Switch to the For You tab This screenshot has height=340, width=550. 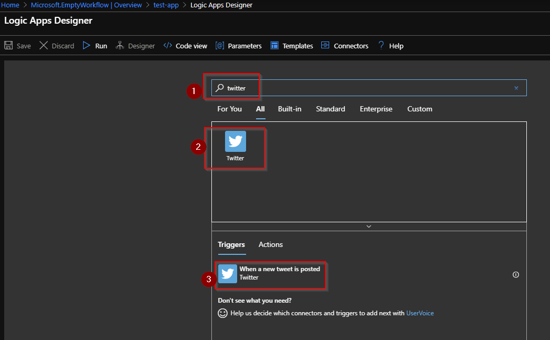[x=229, y=109]
